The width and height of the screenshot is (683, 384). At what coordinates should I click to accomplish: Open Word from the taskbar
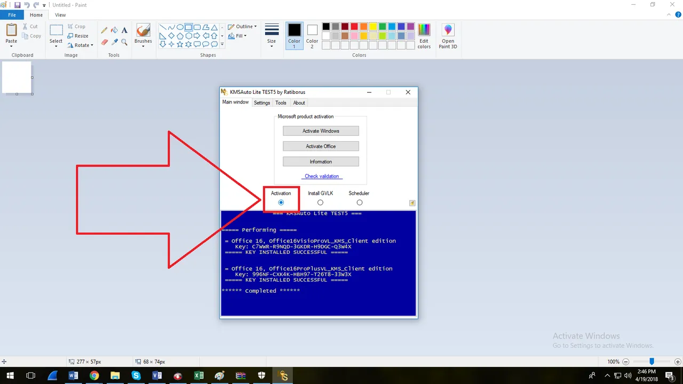(73, 375)
